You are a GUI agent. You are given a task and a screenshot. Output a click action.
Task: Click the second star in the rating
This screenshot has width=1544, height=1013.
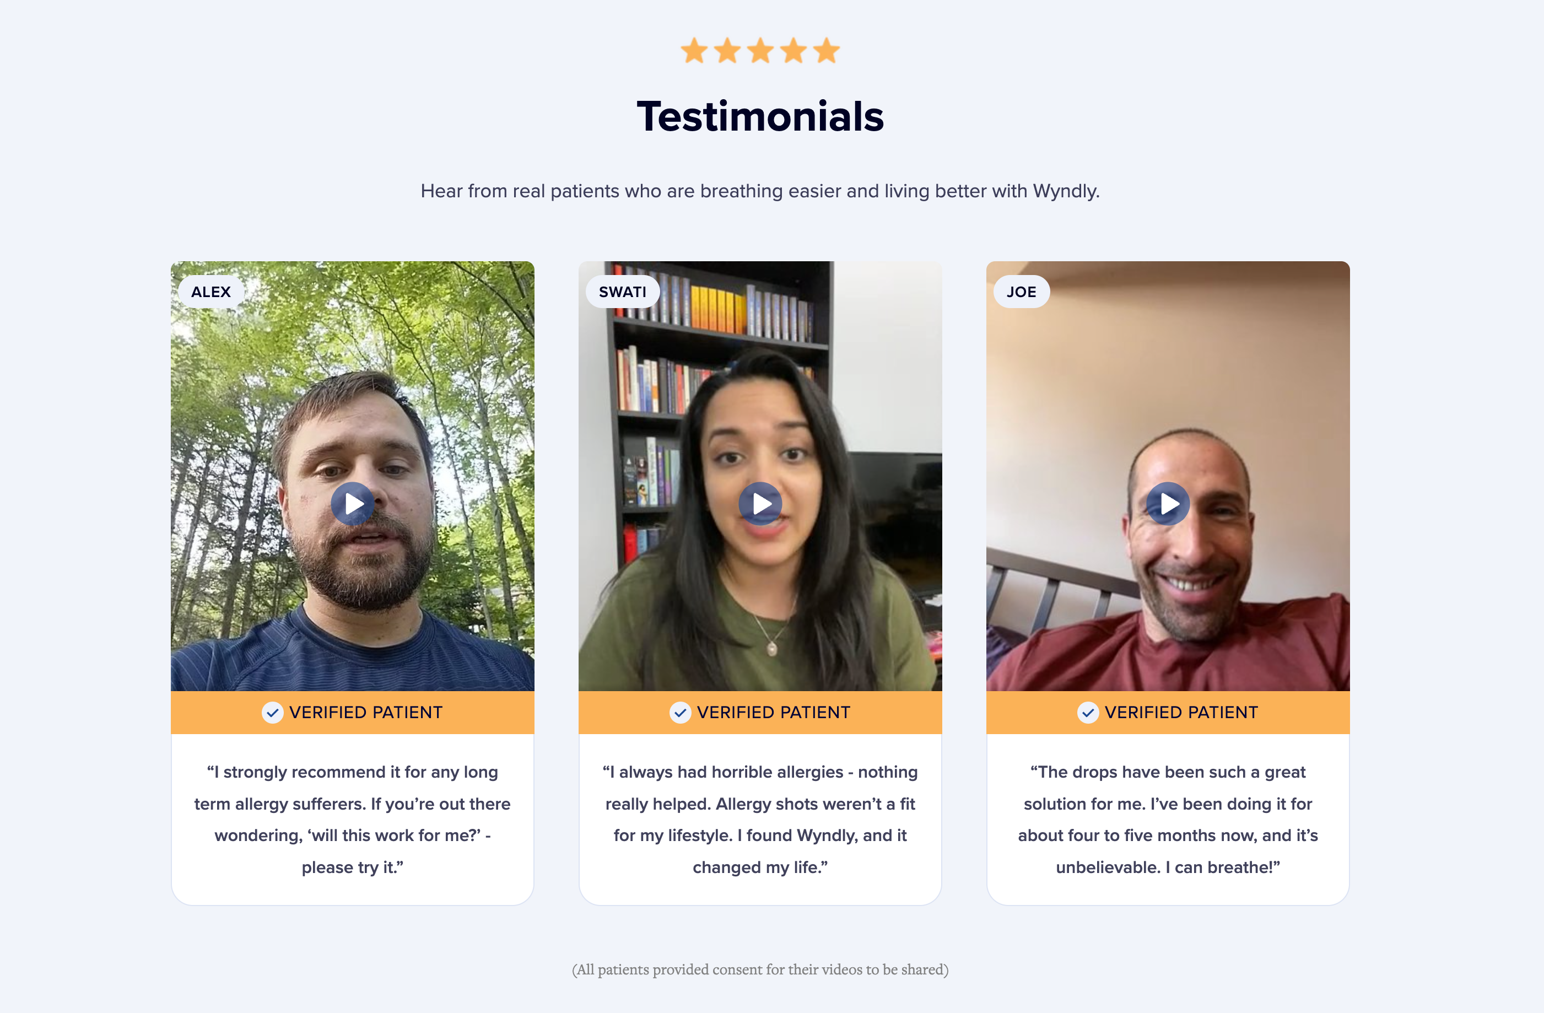(727, 51)
